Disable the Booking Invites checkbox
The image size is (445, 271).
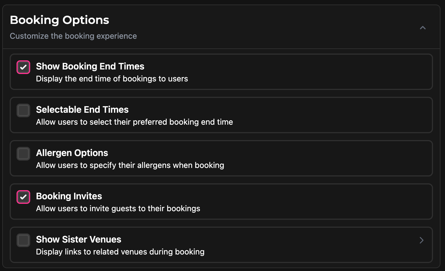[x=23, y=197]
